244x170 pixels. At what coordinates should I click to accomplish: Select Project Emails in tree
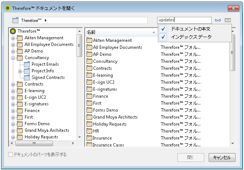point(45,64)
